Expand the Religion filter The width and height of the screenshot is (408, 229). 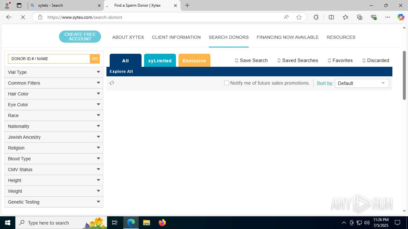[54, 148]
